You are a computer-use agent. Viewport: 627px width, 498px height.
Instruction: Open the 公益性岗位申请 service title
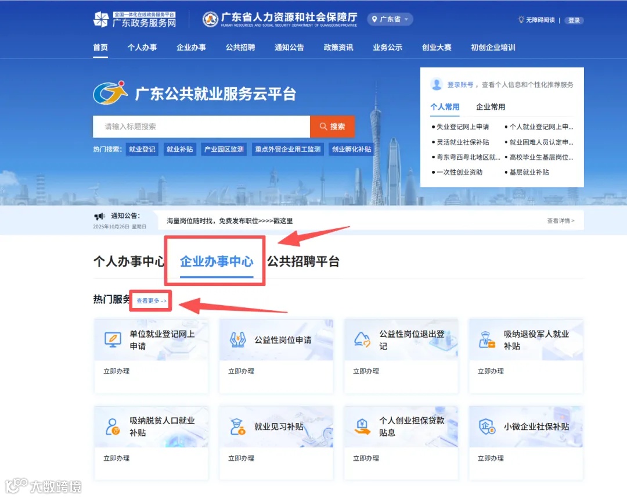(283, 340)
